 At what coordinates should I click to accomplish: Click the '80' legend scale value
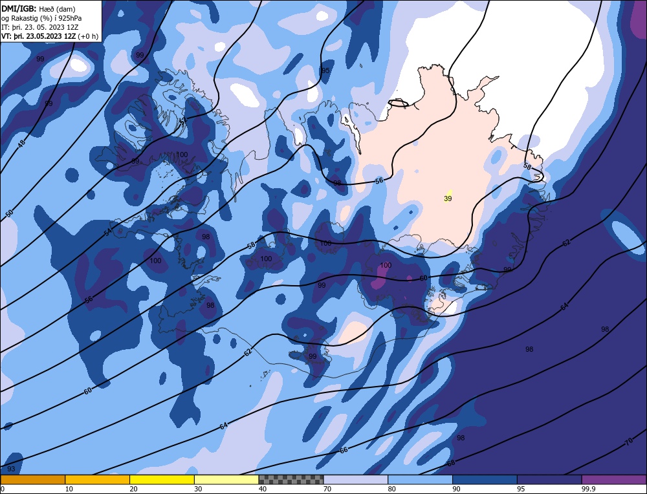pyautogui.click(x=392, y=489)
